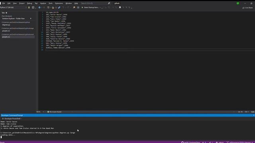Click the unpushed commits arrow status item
255x143 pixels.
click(204, 142)
